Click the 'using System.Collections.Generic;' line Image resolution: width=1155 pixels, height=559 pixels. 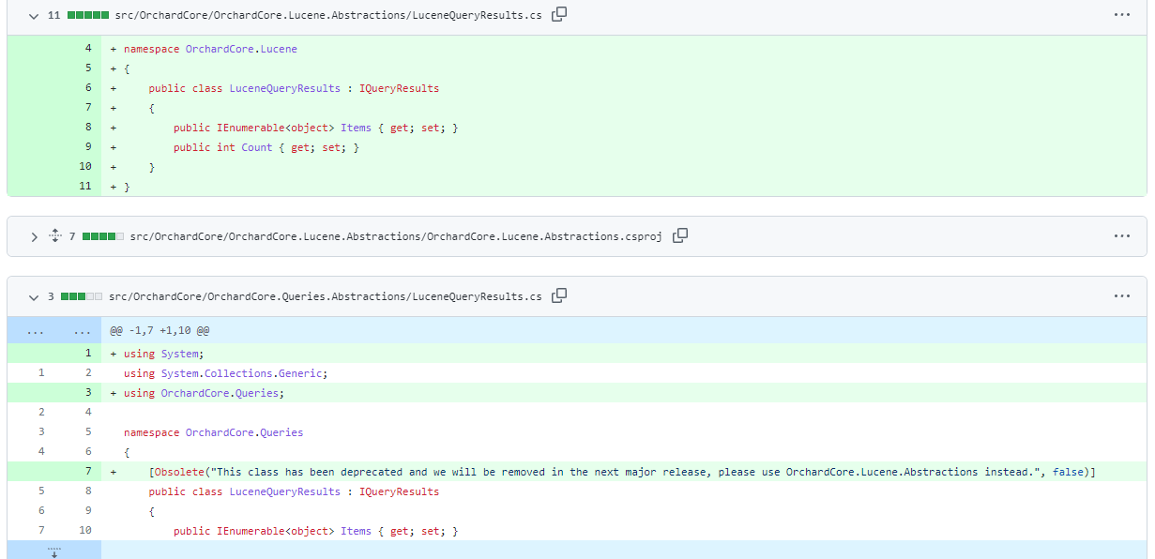pyautogui.click(x=624, y=373)
